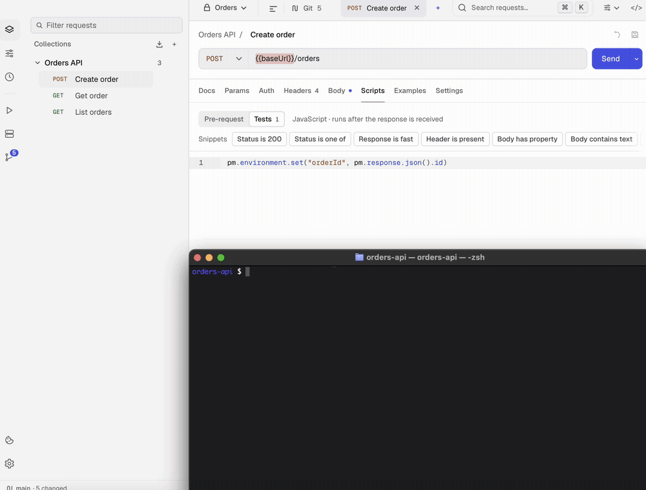Select the Pre-request script toggle
646x490 pixels.
click(x=224, y=119)
